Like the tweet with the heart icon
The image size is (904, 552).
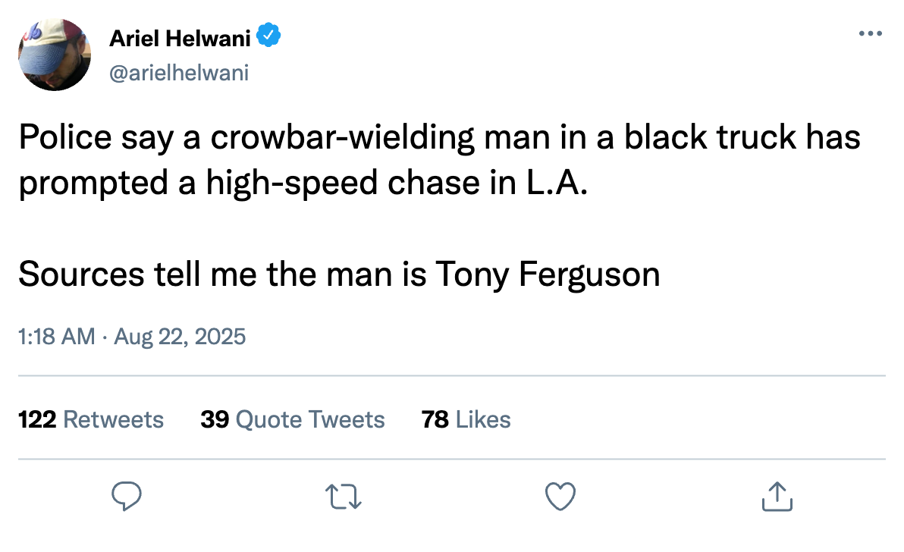[x=560, y=496]
